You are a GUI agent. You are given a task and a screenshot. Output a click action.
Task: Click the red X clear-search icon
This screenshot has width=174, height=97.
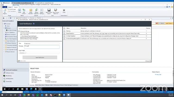[157, 23]
